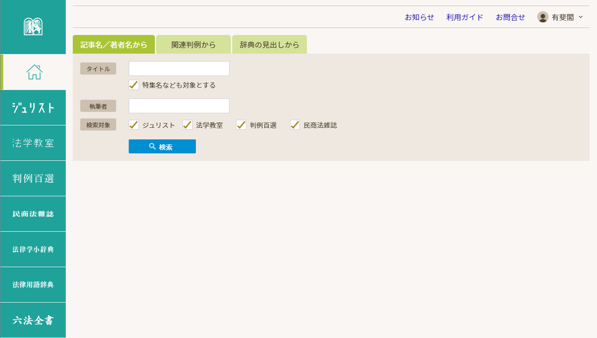Click the 検索対象 label

(98, 124)
